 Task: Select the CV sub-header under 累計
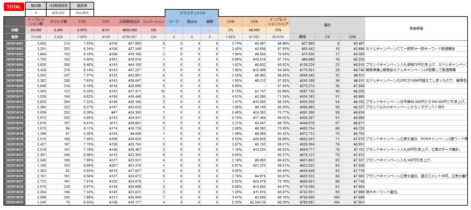click(327, 37)
